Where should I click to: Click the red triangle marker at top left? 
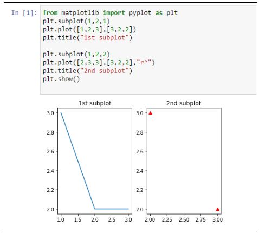tap(150, 113)
